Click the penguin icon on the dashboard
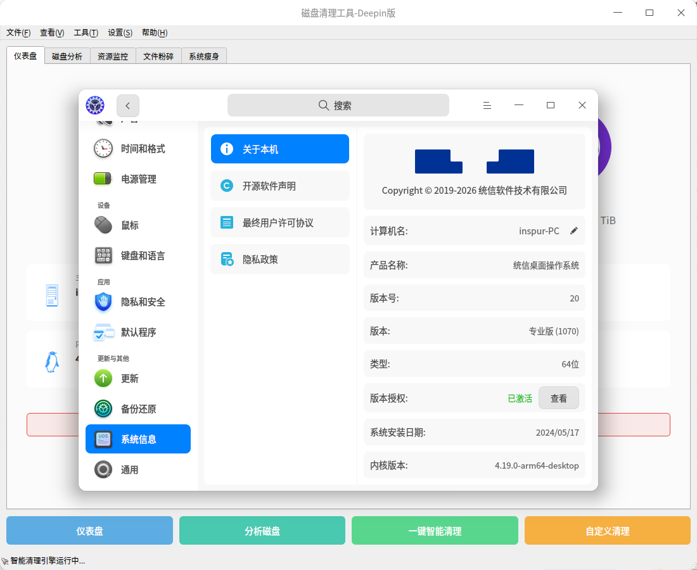Viewport: 697px width, 570px height. pyautogui.click(x=51, y=362)
